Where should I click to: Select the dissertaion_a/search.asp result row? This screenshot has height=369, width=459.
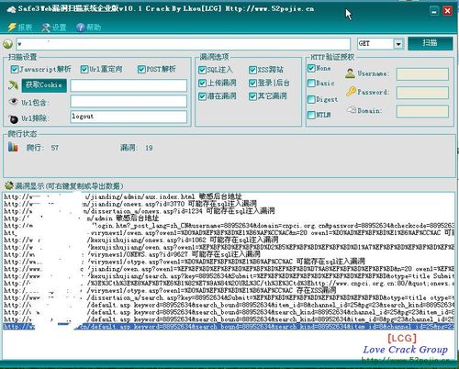click(x=229, y=297)
